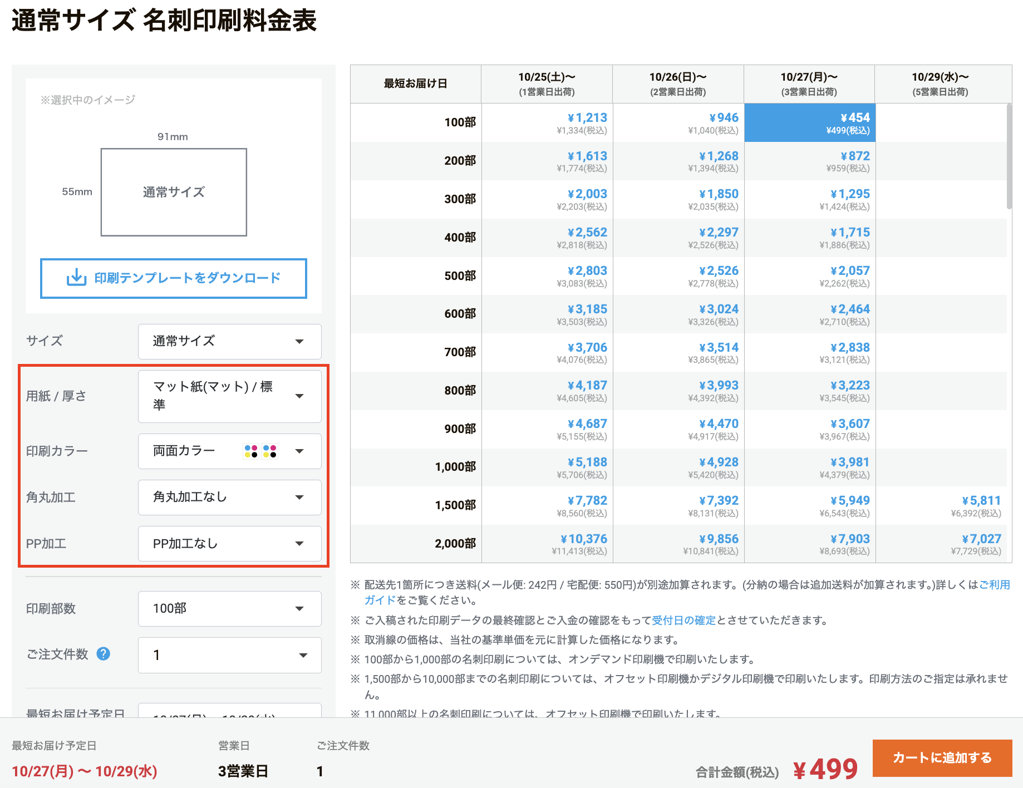This screenshot has width=1023, height=788.
Task: Expand the 用紙 / 厚さ paper selector
Action: click(229, 396)
